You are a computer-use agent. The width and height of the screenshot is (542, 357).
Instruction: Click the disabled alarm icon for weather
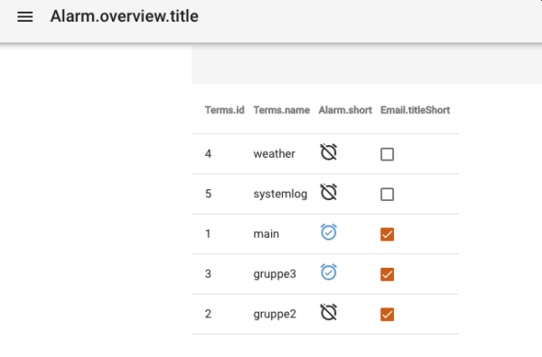(329, 152)
